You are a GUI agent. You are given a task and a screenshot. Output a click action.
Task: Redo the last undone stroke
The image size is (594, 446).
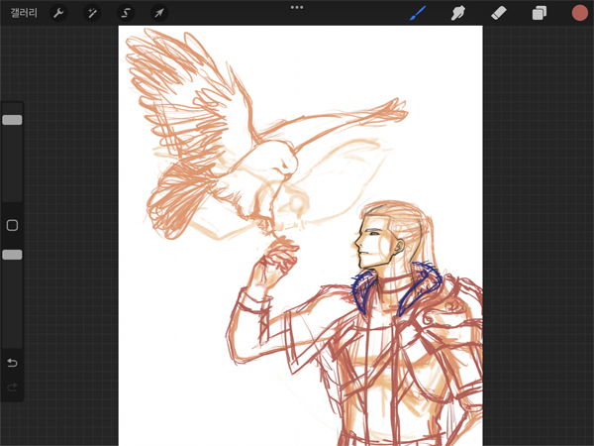(x=12, y=388)
